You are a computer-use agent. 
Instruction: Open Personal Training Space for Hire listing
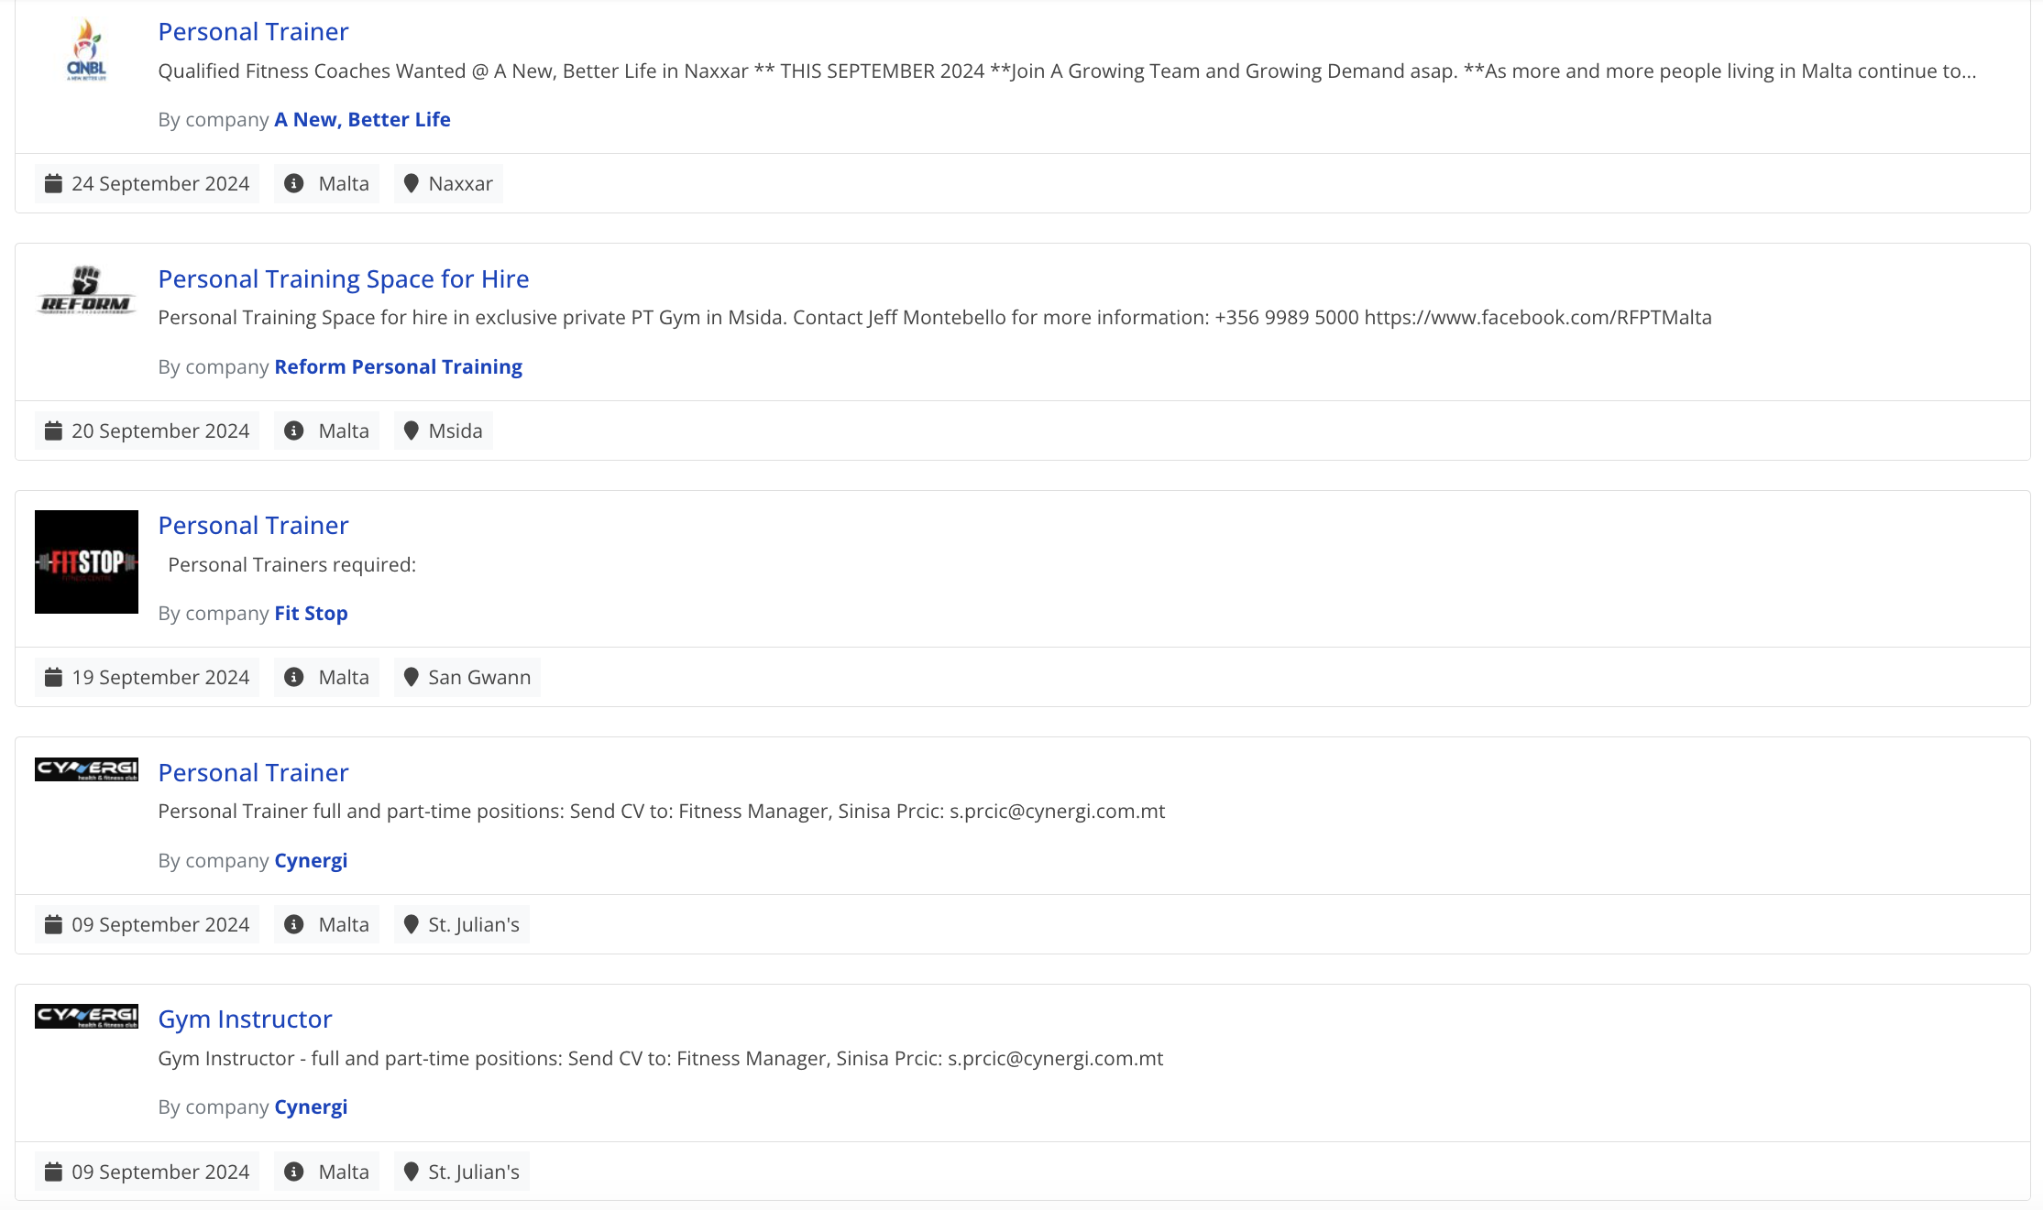(x=343, y=278)
